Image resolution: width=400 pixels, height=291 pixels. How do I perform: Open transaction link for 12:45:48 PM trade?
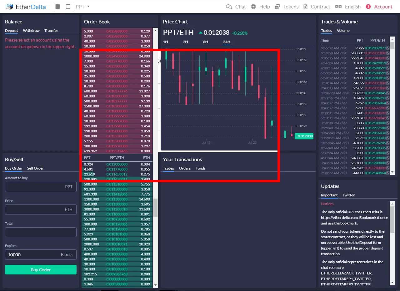pyautogui.click(x=388, y=133)
